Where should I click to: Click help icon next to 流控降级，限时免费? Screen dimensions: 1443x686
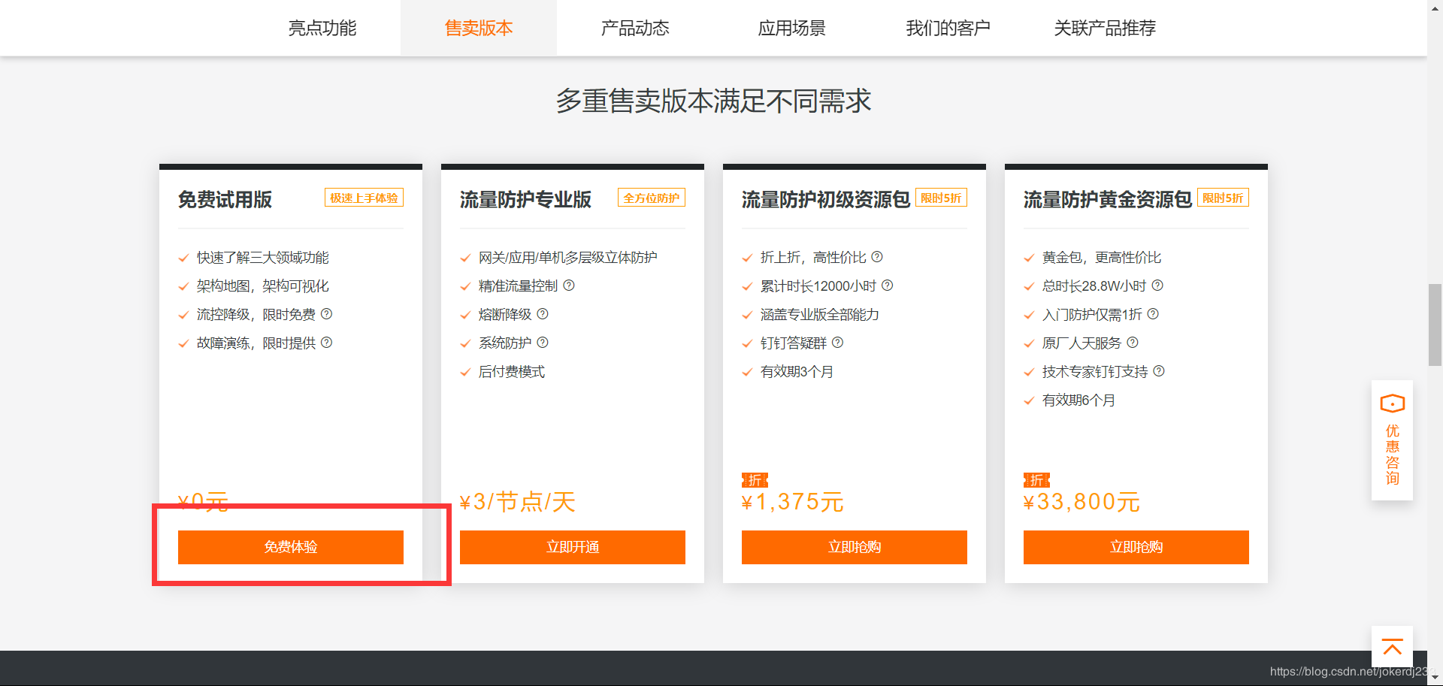(326, 314)
